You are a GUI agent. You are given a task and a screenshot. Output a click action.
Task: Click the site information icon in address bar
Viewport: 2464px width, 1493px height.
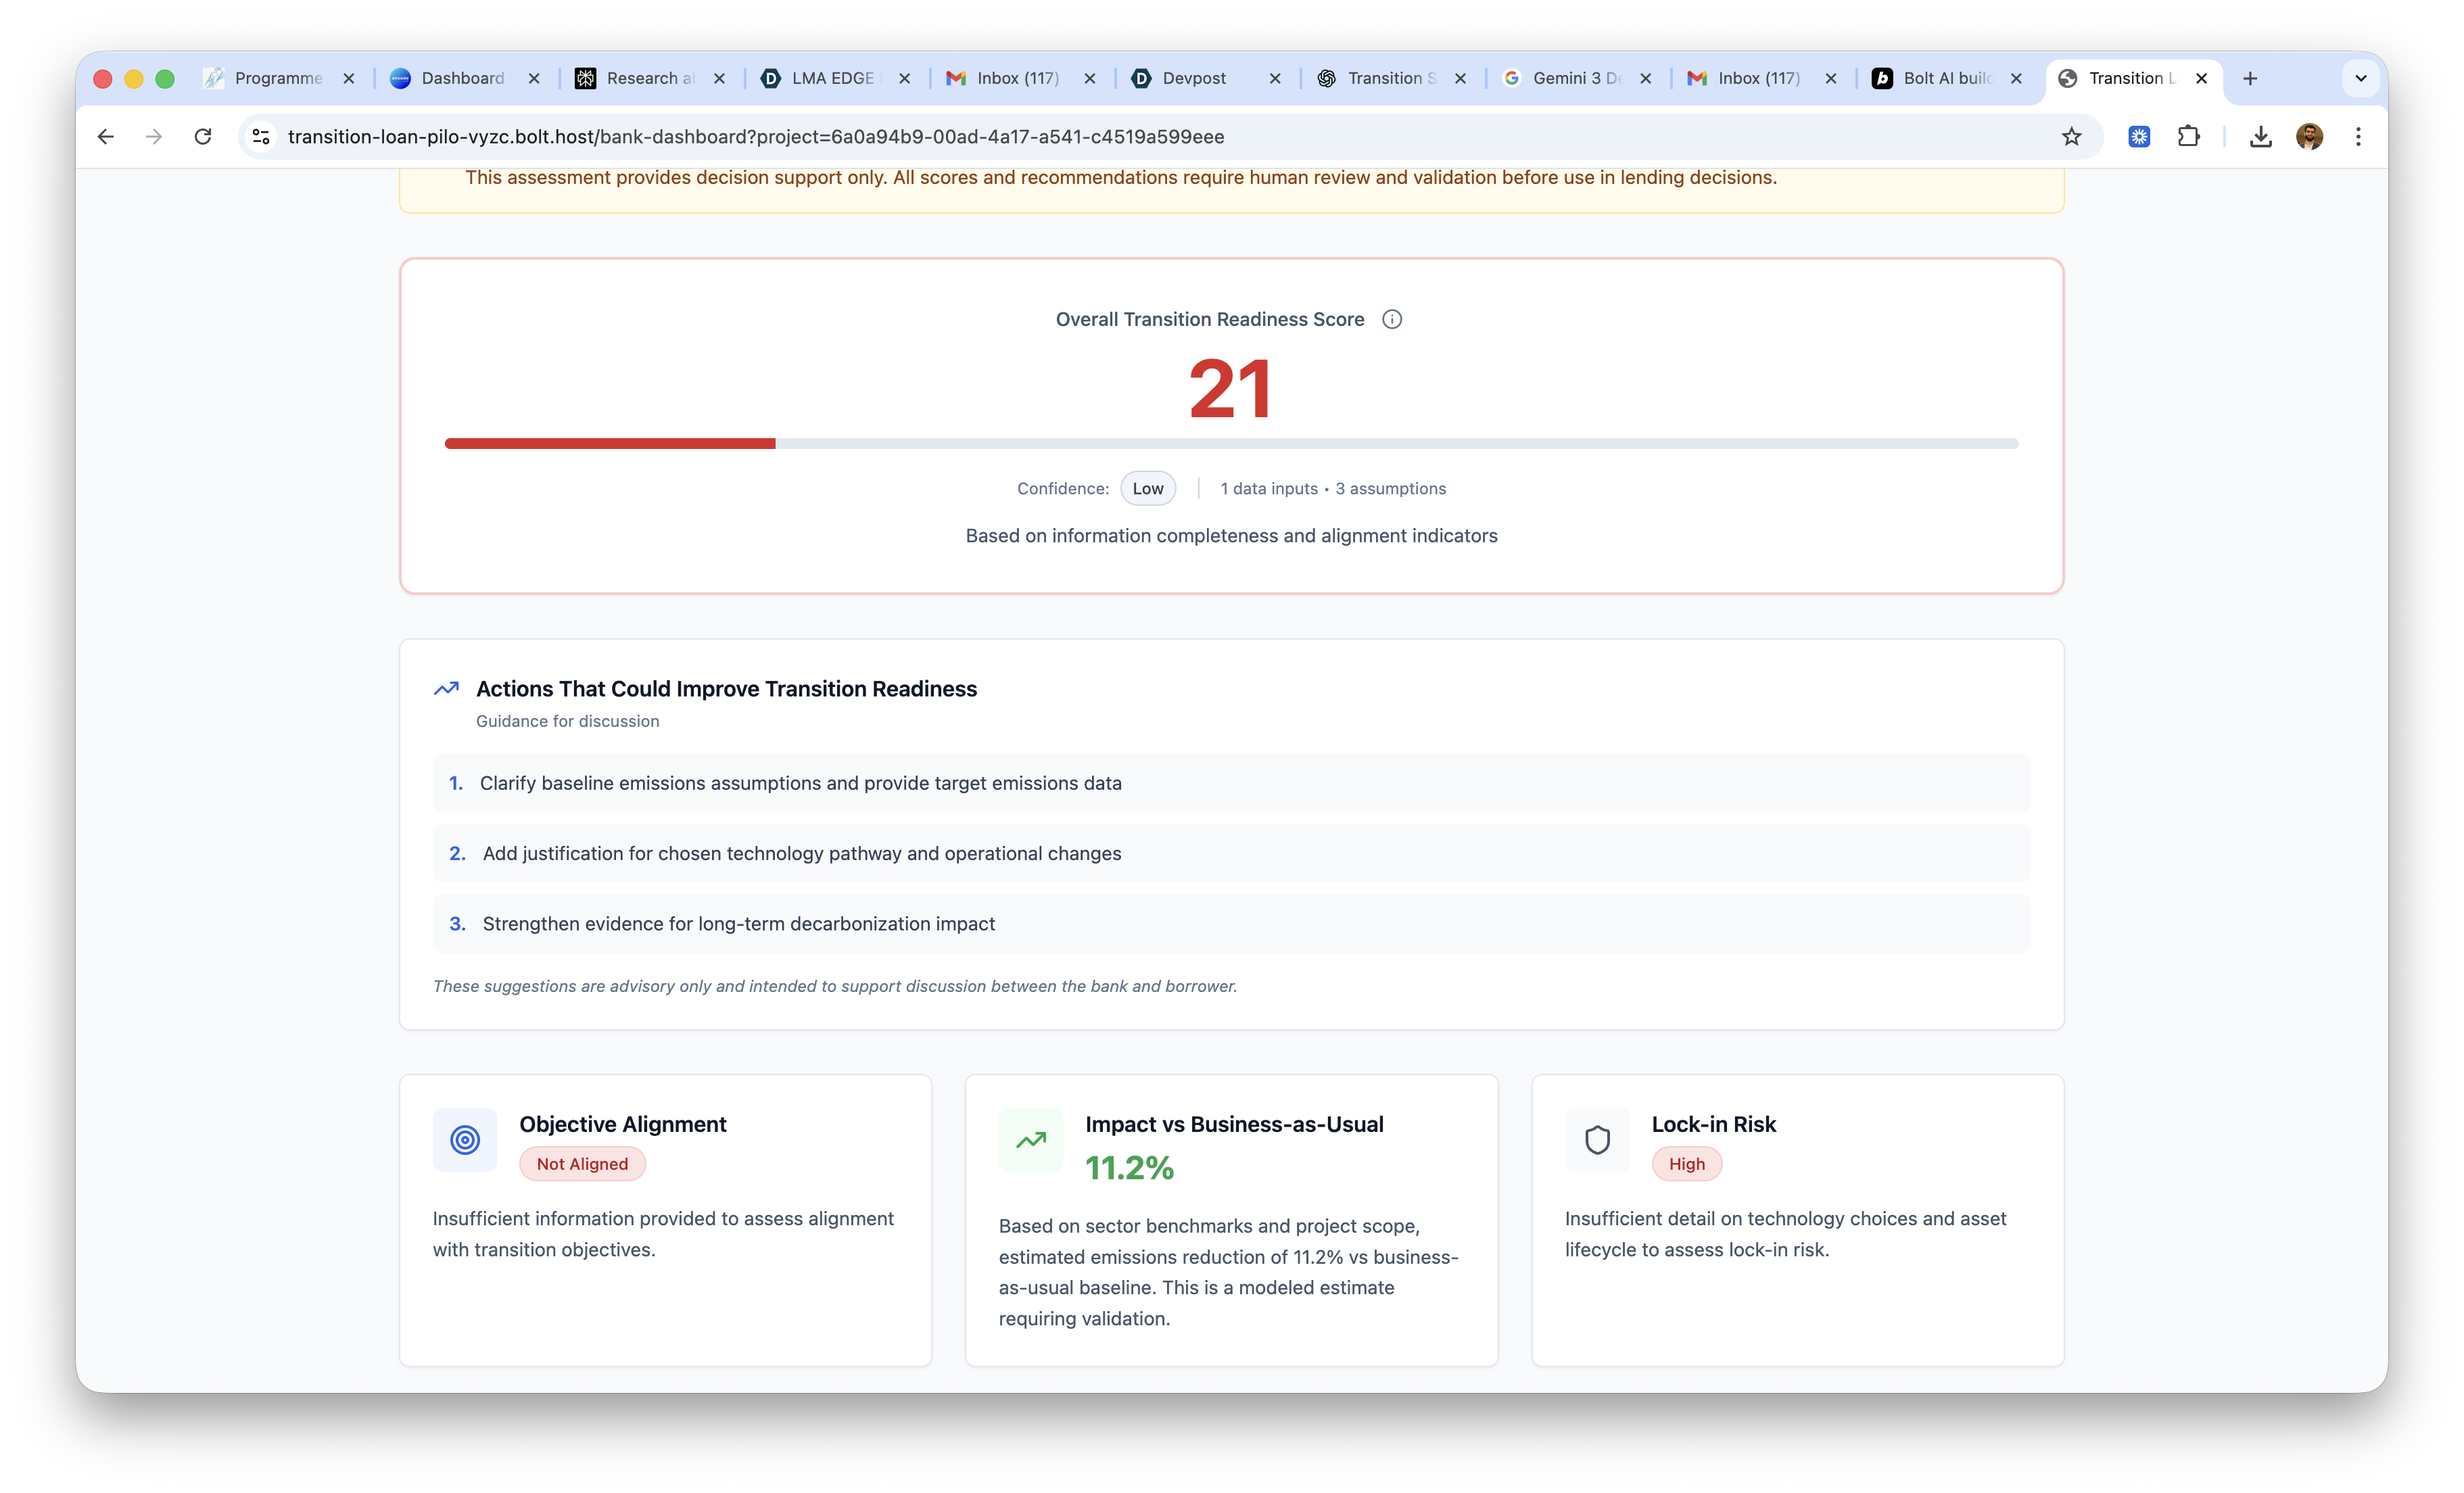pos(261,137)
